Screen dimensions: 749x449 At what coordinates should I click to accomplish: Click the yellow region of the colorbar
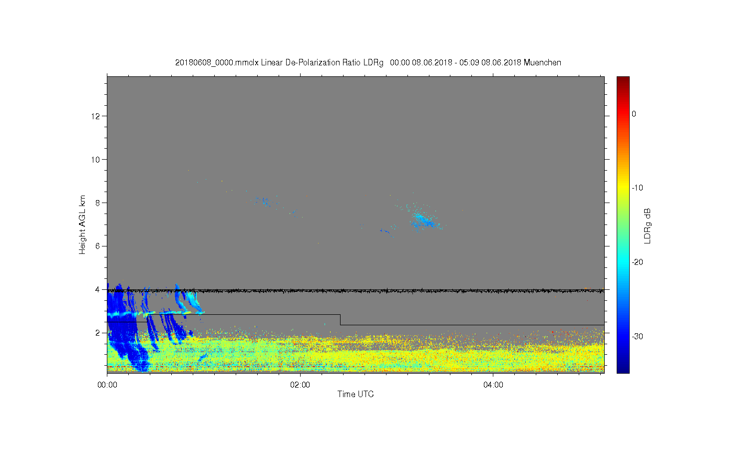pos(623,188)
